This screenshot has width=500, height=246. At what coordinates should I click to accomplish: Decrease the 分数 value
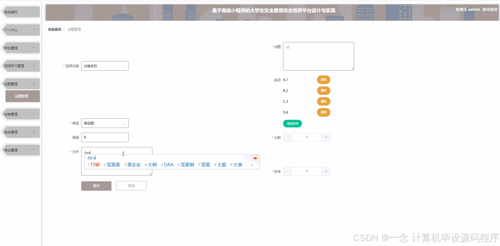pyautogui.click(x=287, y=137)
